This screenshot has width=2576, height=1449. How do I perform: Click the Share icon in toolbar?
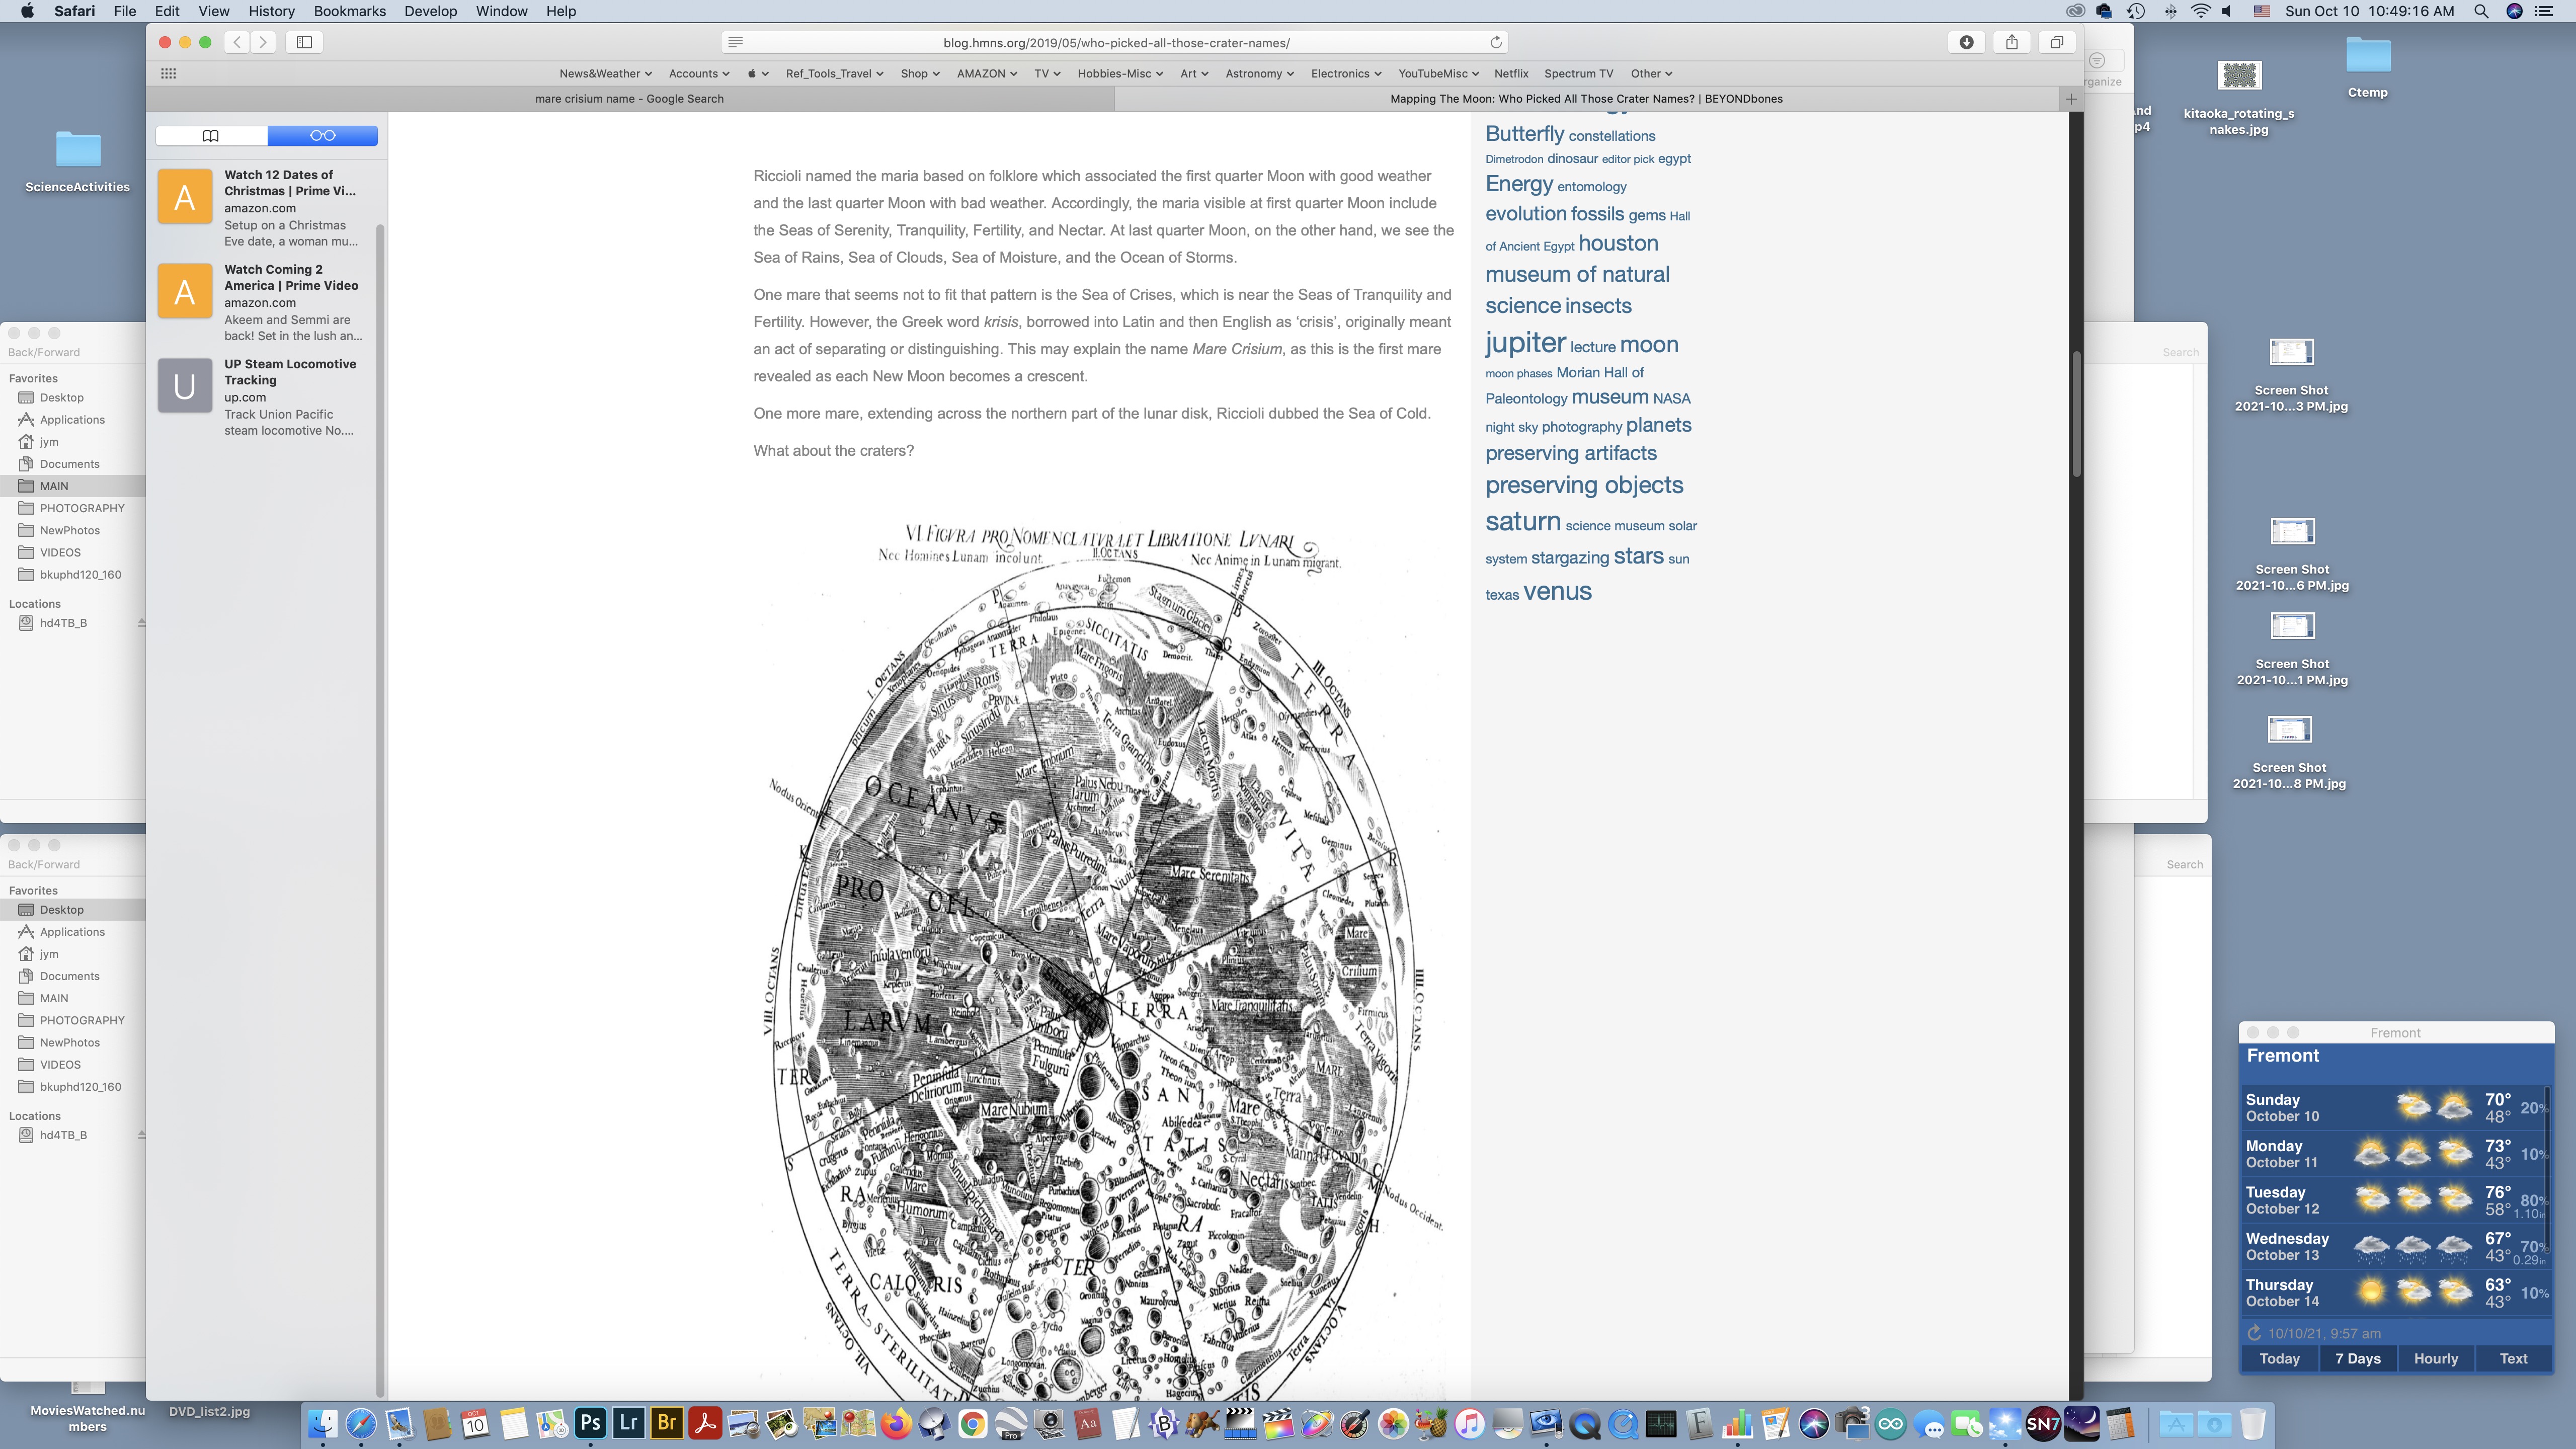point(2011,42)
